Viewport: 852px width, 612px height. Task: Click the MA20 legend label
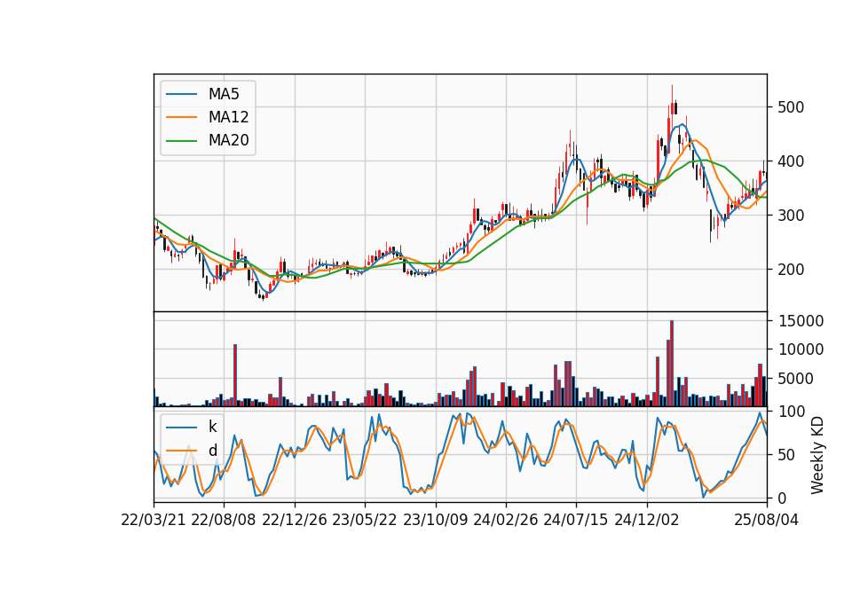(228, 141)
